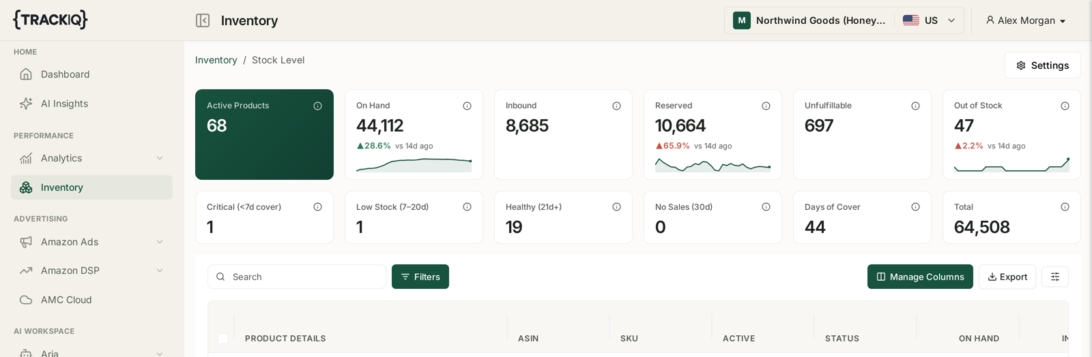Screen dimensions: 1092x357
Task: Open the Alex Morgan user dropdown
Action: (1026, 20)
